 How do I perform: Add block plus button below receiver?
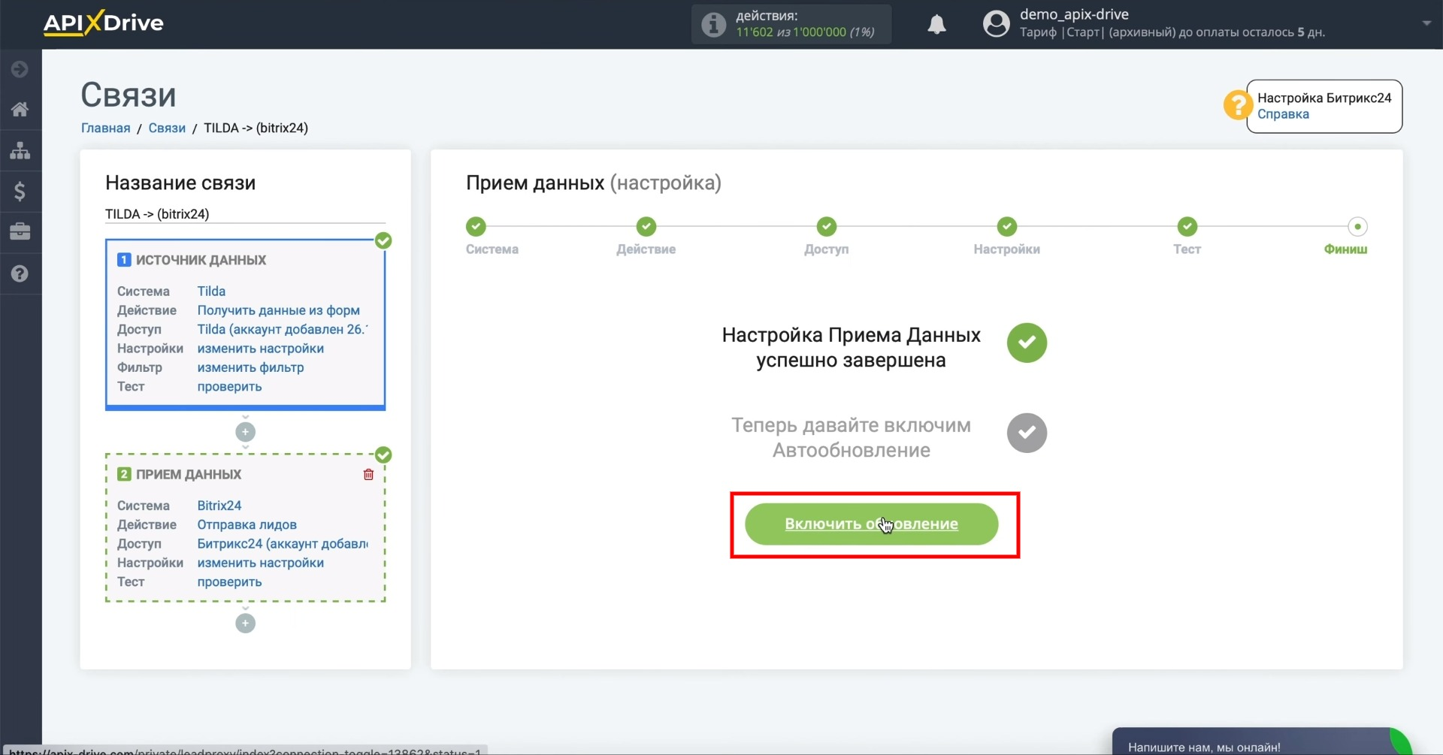pyautogui.click(x=245, y=624)
